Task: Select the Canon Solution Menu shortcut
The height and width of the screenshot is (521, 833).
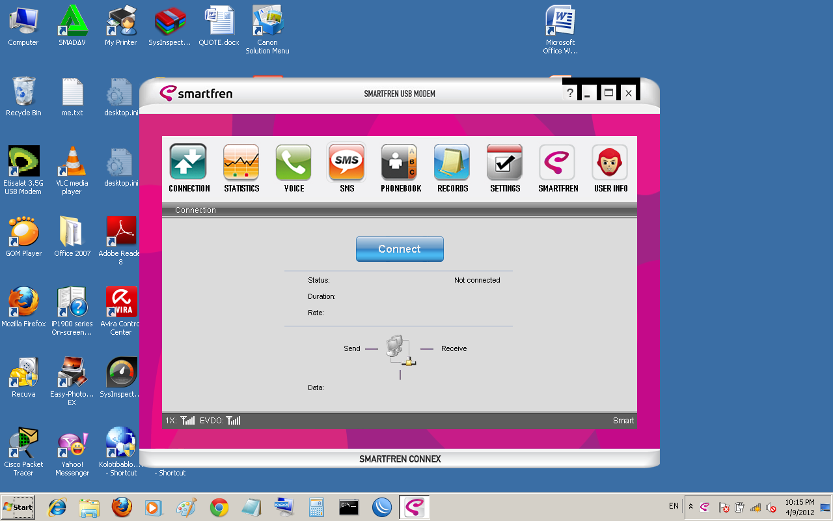Action: (x=267, y=31)
